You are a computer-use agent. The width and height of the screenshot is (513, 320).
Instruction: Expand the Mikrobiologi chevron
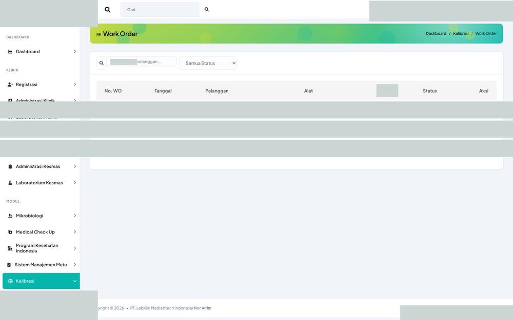click(74, 216)
